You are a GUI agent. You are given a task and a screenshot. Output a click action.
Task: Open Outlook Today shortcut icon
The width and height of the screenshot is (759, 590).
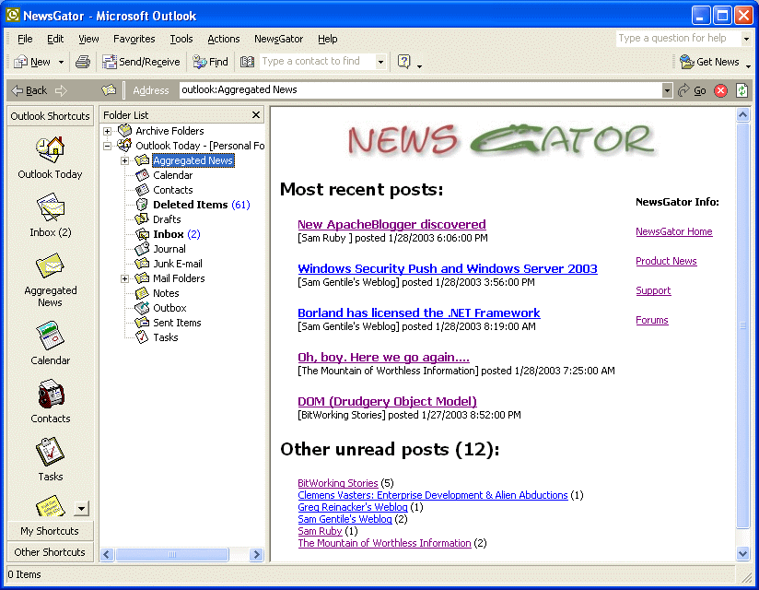[x=51, y=150]
